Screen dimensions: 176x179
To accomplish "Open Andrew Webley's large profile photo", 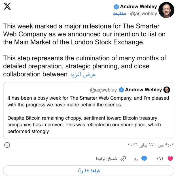I will [x=166, y=10].
